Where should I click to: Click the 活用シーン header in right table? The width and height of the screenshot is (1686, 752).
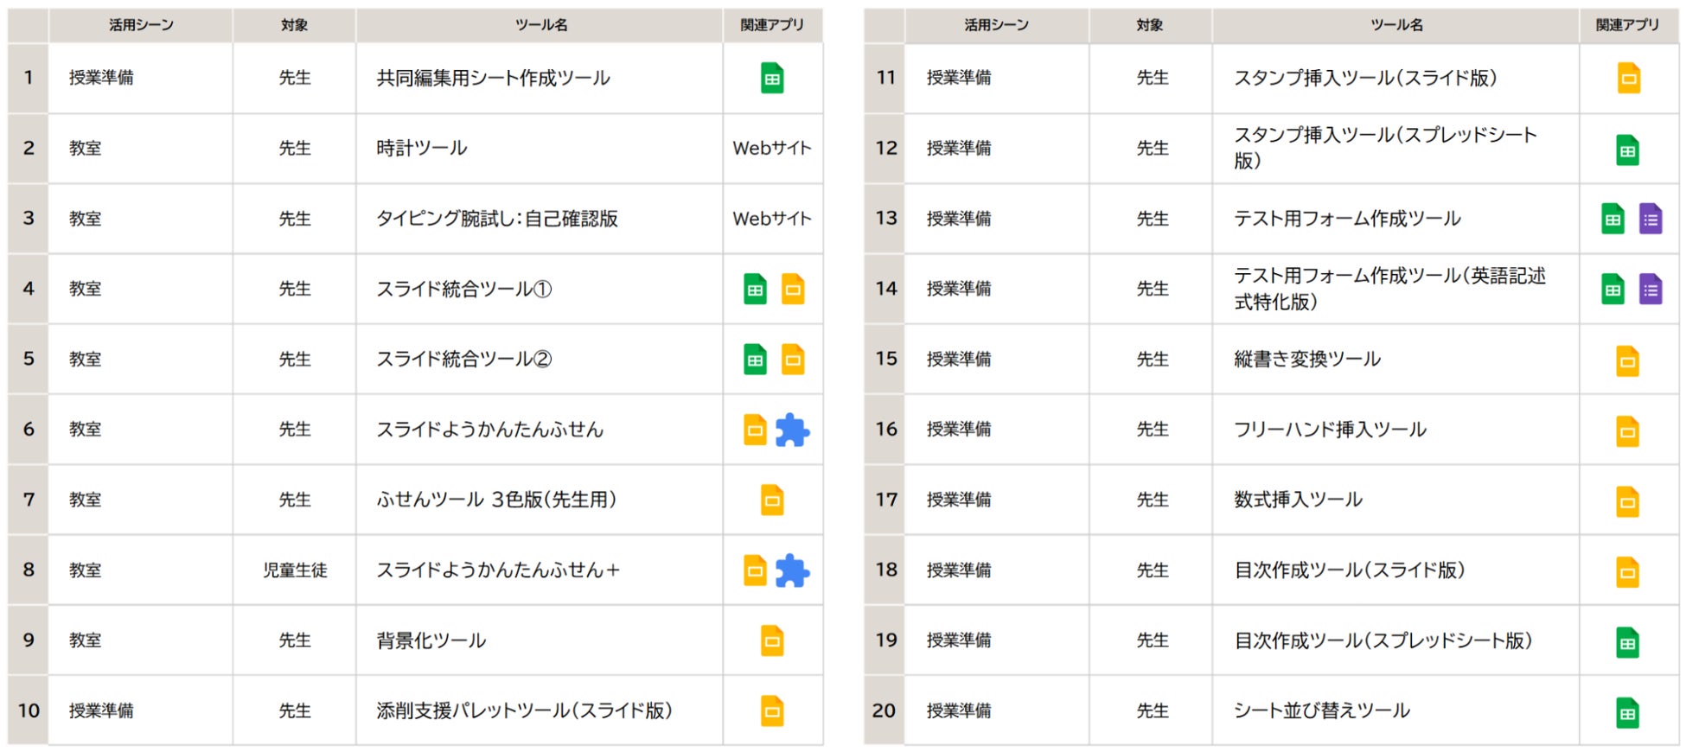point(996,25)
